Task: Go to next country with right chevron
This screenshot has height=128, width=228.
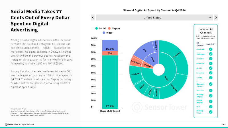Action: (x=216, y=18)
